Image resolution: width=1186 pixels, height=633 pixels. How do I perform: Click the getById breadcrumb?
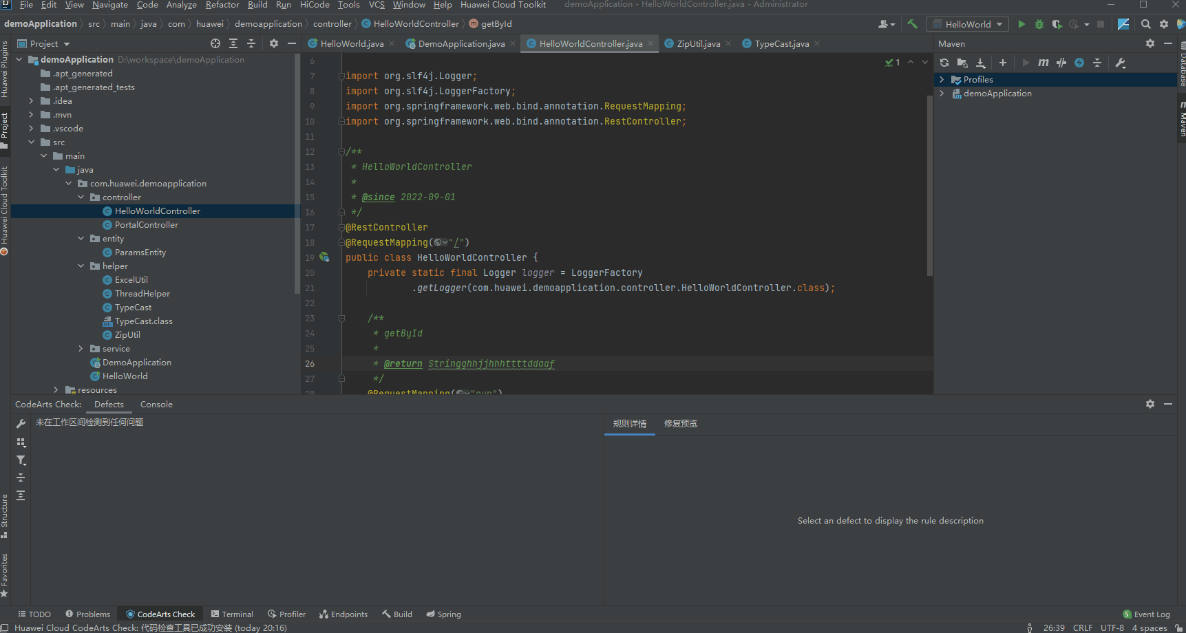tap(490, 24)
